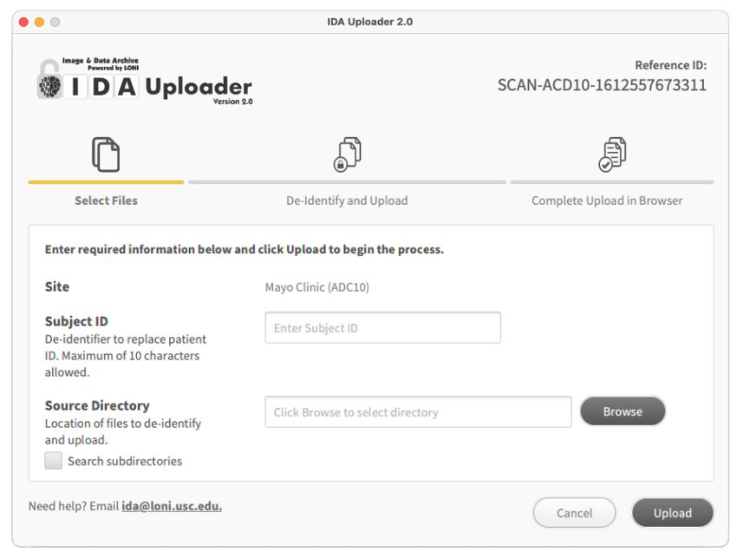Click the IDA Uploader 2.0 window title
737x559 pixels.
tap(370, 22)
